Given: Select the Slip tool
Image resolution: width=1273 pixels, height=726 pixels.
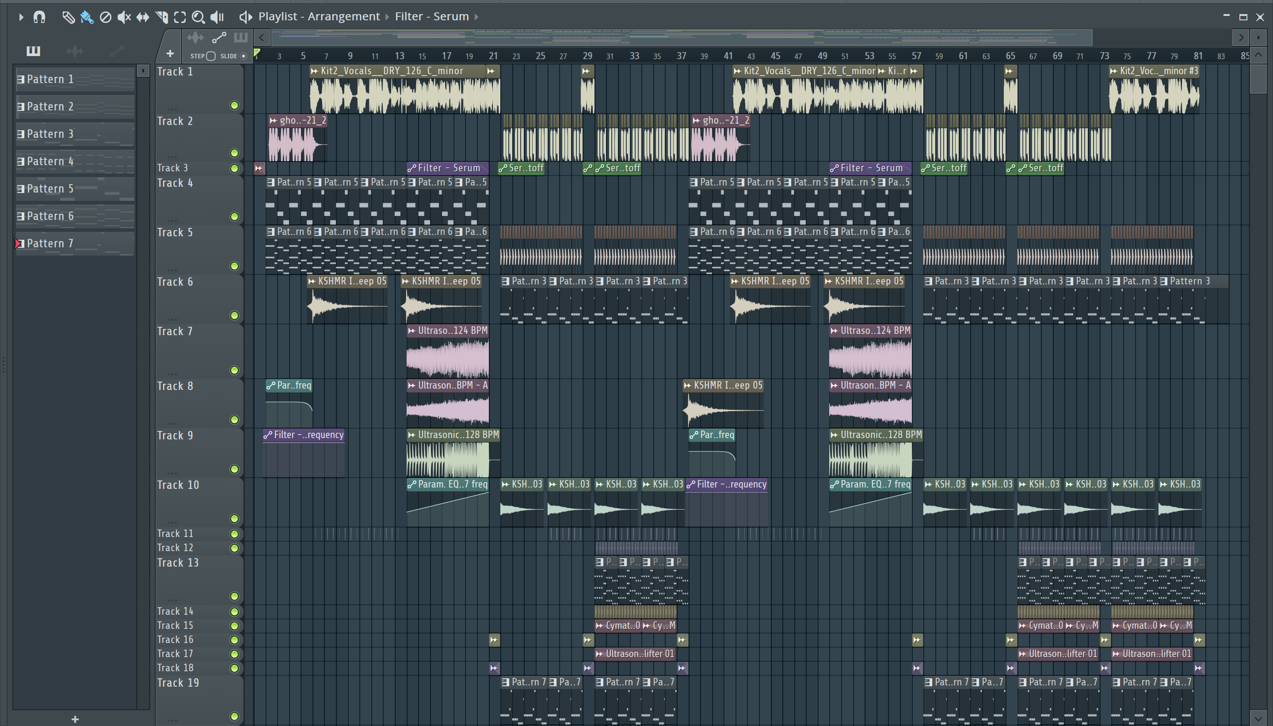Looking at the screenshot, I should 143,17.
